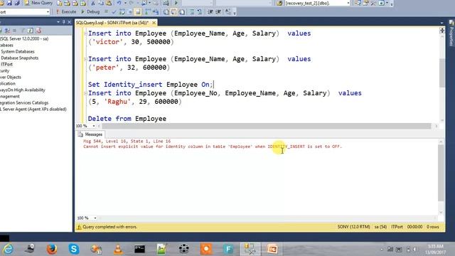Open the Properties side panel tab
Image resolution: width=455 pixels, height=256 pixels.
pos(451,33)
